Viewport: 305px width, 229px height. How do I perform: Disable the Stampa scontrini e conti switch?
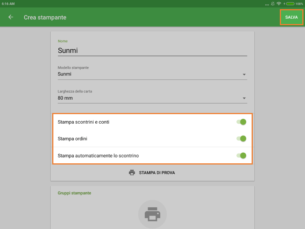pyautogui.click(x=242, y=122)
